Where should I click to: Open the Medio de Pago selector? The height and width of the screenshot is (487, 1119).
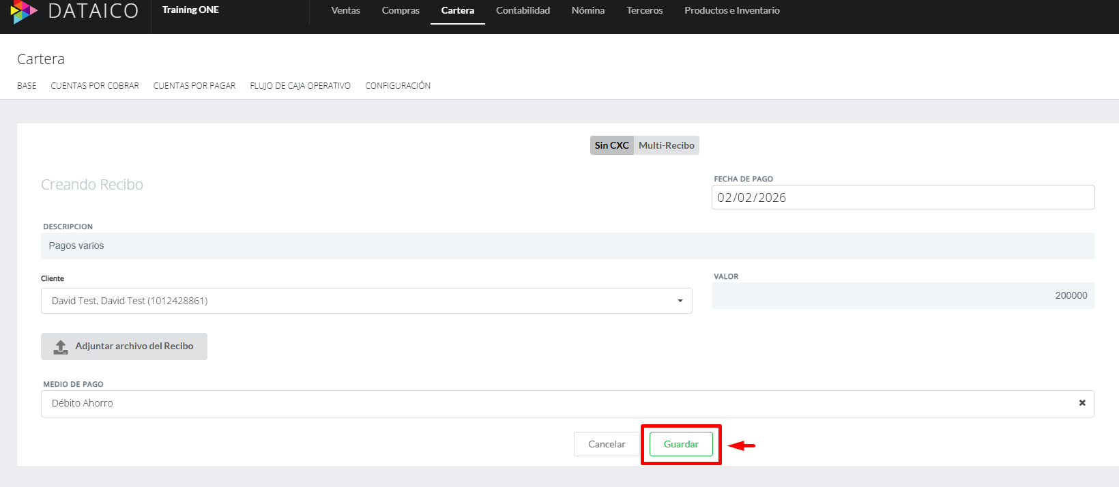point(546,403)
